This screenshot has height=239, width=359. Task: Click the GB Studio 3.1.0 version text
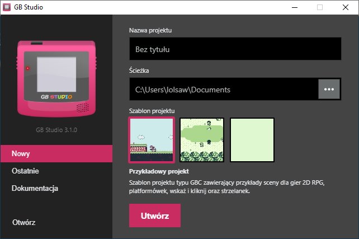(x=56, y=130)
